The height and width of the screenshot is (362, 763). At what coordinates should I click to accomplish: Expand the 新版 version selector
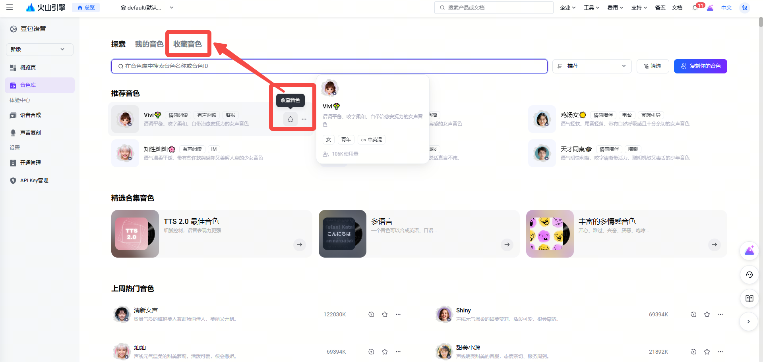39,49
